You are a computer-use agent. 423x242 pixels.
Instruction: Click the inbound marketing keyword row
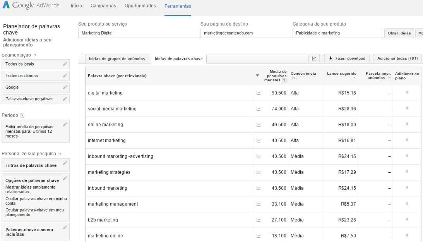[253, 188]
